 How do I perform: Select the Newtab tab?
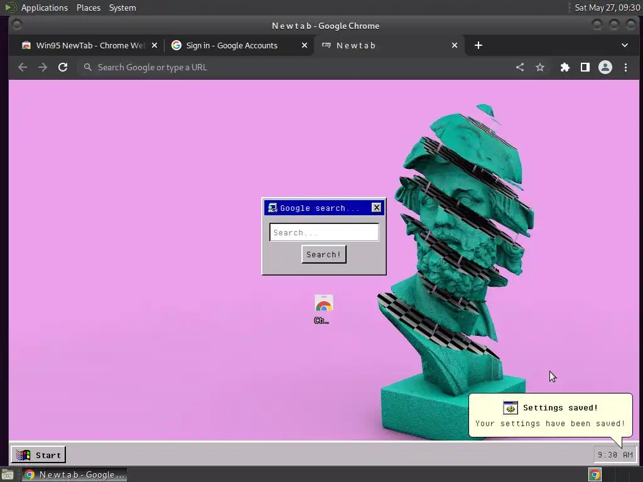pyautogui.click(x=389, y=45)
